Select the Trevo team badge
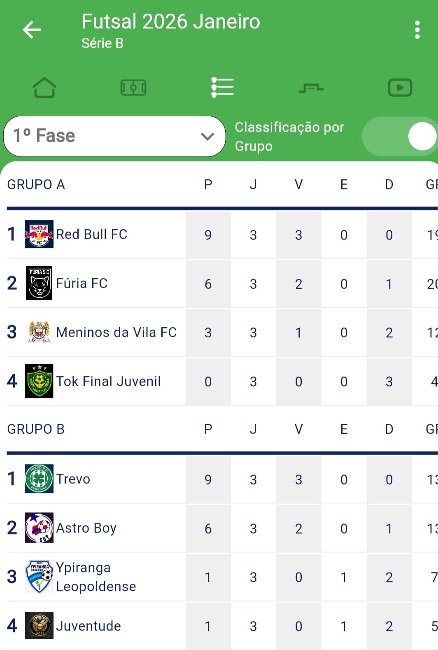Viewport: 438px width, 650px height. click(39, 479)
